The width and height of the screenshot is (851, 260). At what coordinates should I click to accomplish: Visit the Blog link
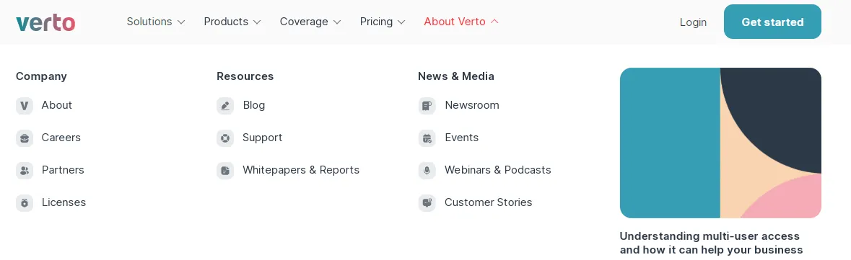coord(254,105)
